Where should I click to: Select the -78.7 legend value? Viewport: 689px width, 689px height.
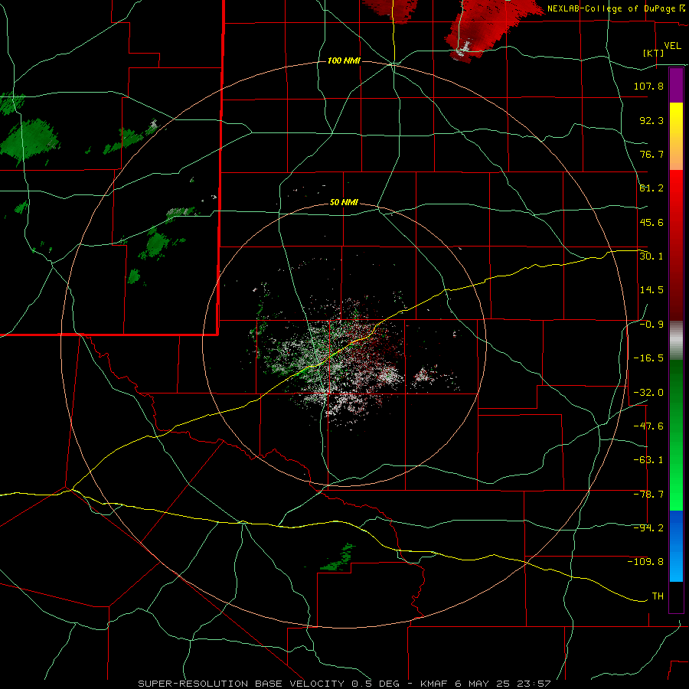point(648,495)
